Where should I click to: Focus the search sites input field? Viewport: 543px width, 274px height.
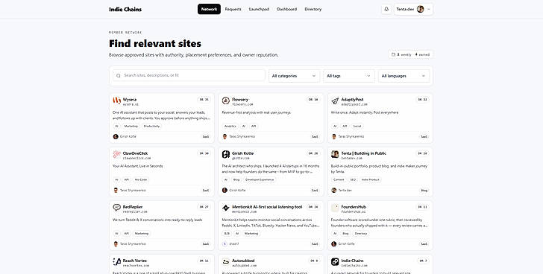pyautogui.click(x=189, y=75)
